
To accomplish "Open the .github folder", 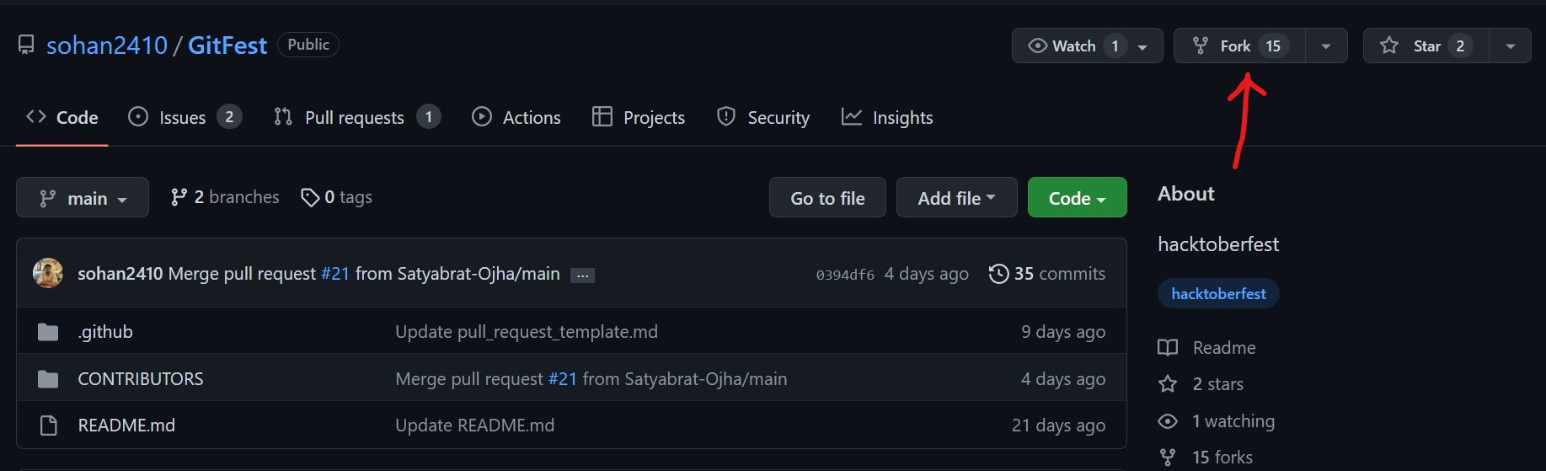I will tap(105, 332).
